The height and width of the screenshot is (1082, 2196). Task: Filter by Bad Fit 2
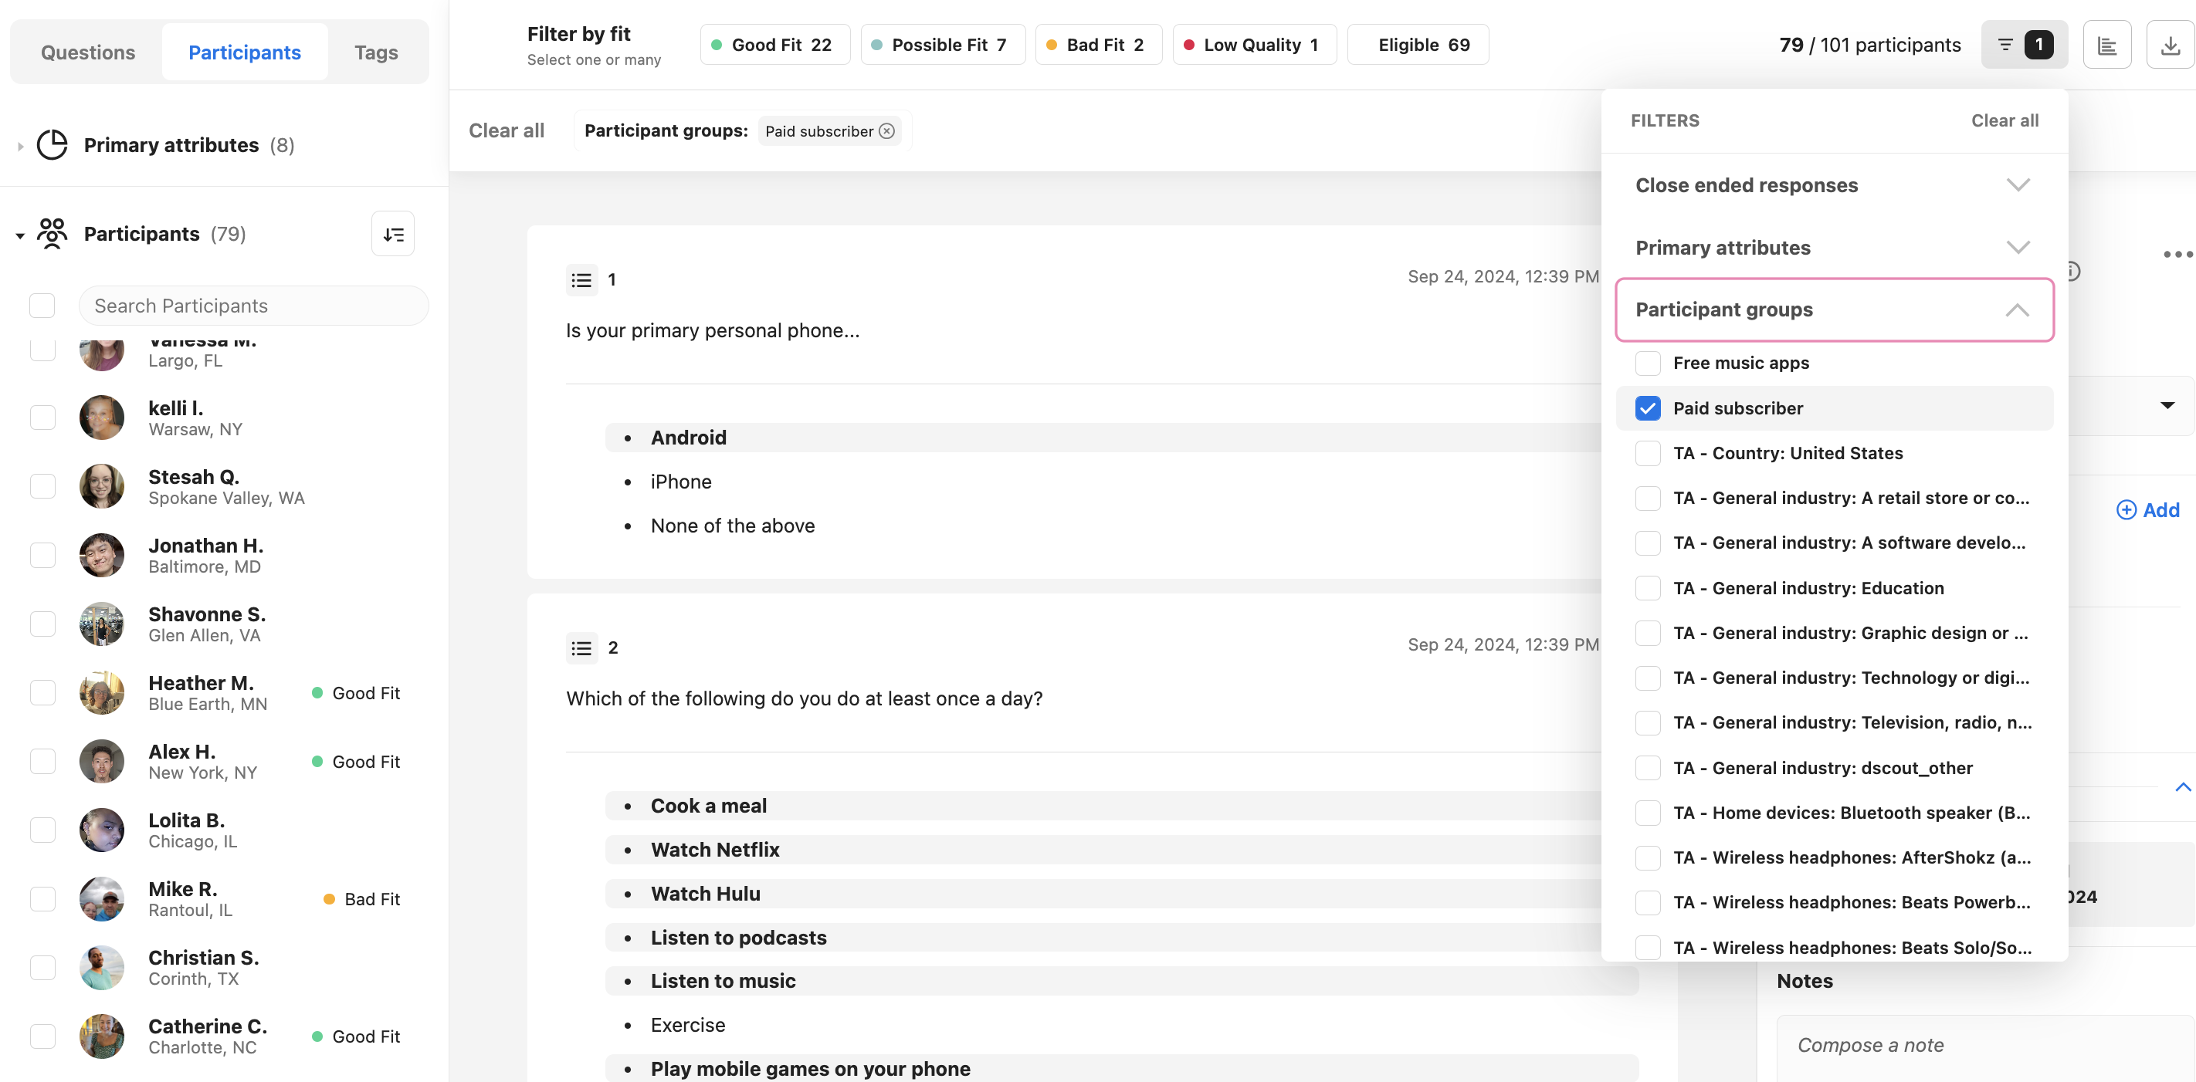click(1098, 44)
